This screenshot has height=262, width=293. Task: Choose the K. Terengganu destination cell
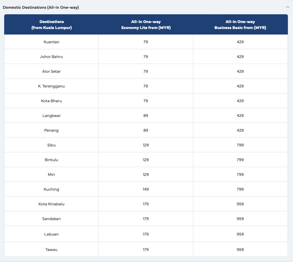click(x=52, y=86)
